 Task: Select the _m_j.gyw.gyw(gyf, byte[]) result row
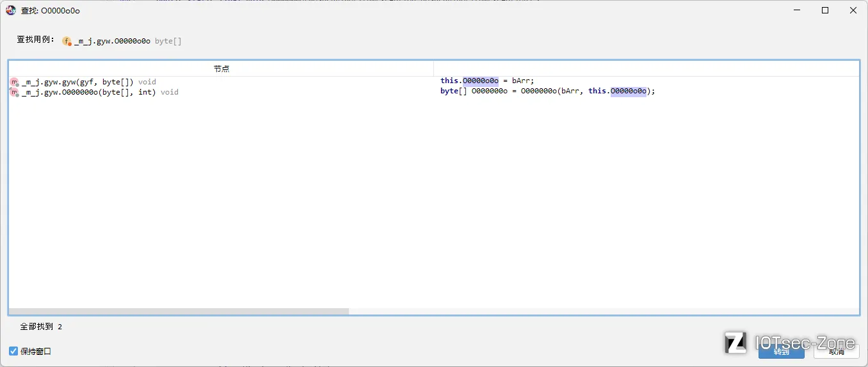coord(433,82)
